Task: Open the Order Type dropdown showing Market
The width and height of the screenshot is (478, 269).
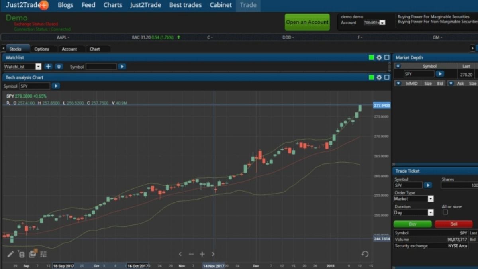Action: click(x=431, y=198)
